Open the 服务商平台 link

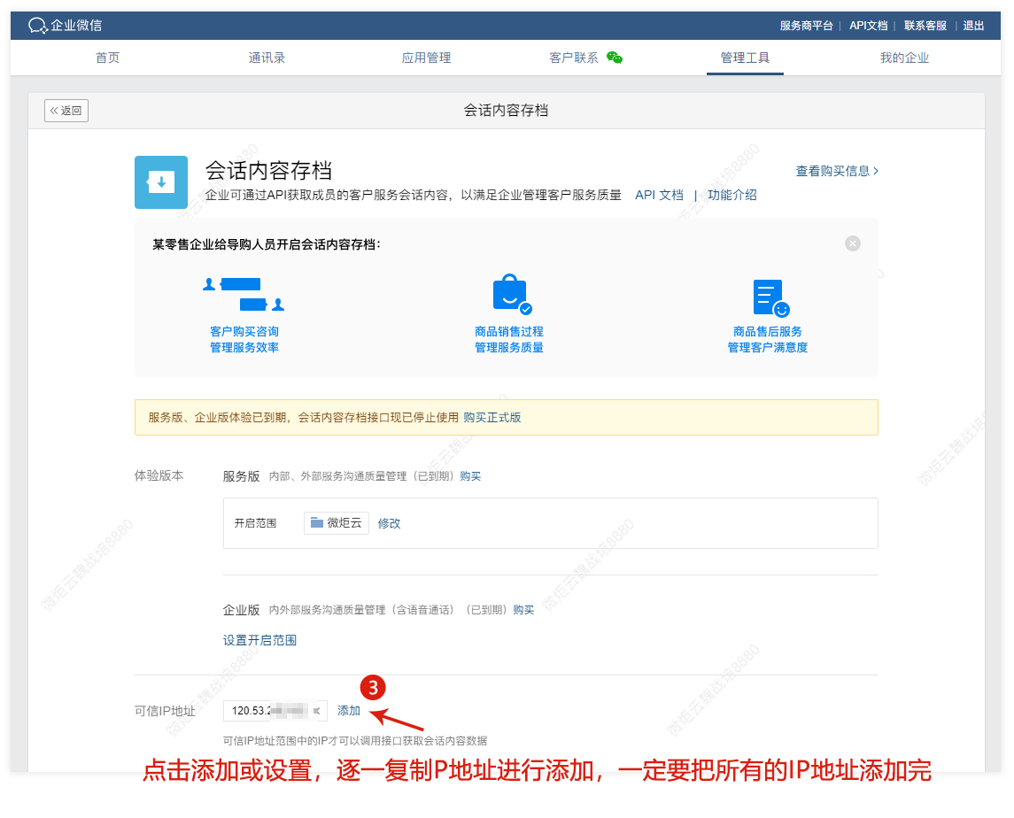[x=806, y=25]
